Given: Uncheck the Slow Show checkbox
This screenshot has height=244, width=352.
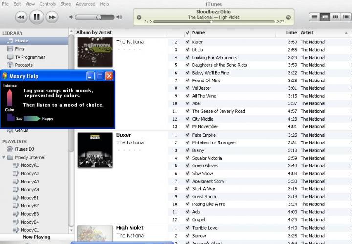Looking at the screenshot, I should coord(187,173).
